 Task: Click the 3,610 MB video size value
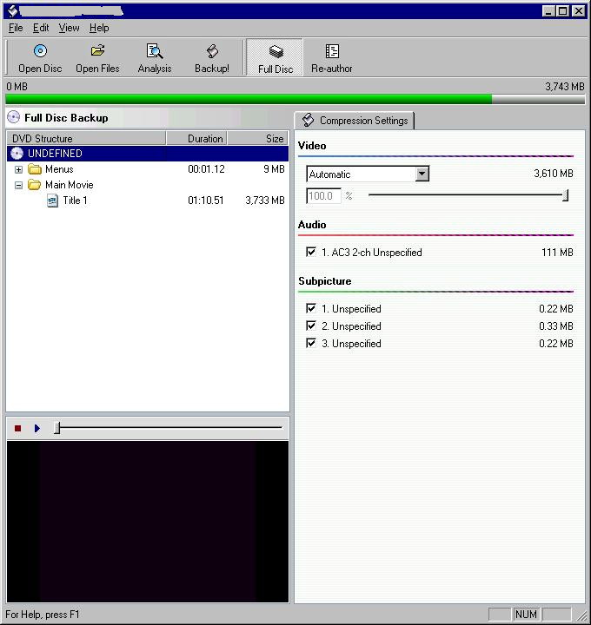(x=553, y=174)
